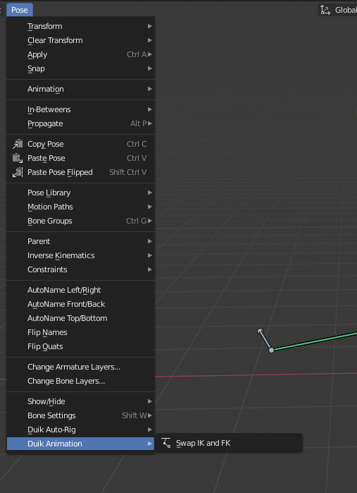The width and height of the screenshot is (357, 493).
Task: Choose AutoName Front/Back
Action: tap(81, 305)
